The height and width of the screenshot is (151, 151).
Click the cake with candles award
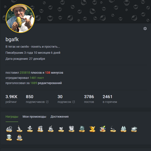(x=20, y=137)
